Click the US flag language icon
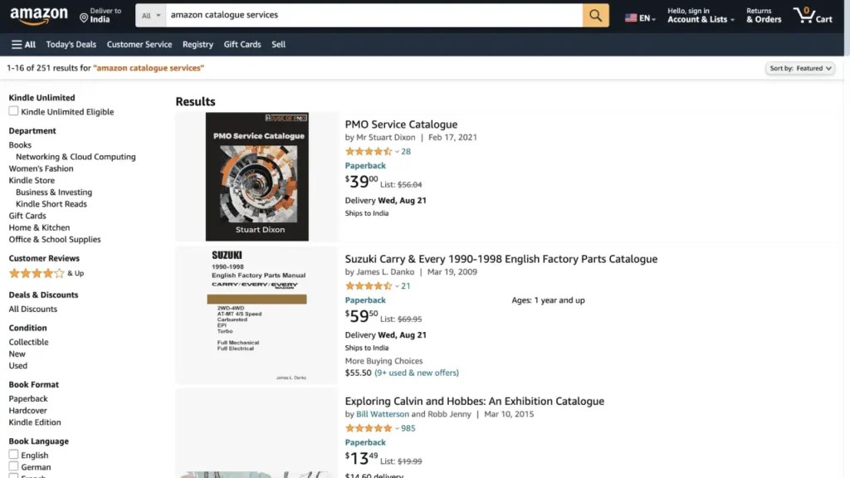 [632, 18]
